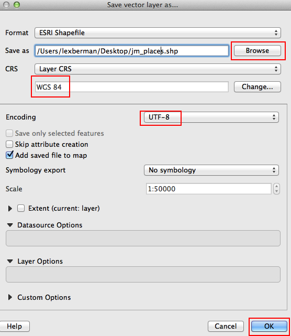Open the CRS dropdown set to Layer CRS
The height and width of the screenshot is (336, 291).
click(x=158, y=69)
